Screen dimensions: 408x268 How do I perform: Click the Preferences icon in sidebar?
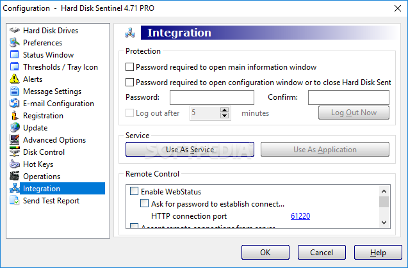pos(15,43)
